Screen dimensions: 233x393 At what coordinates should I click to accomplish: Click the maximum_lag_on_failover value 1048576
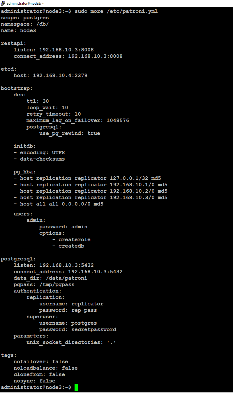118,120
